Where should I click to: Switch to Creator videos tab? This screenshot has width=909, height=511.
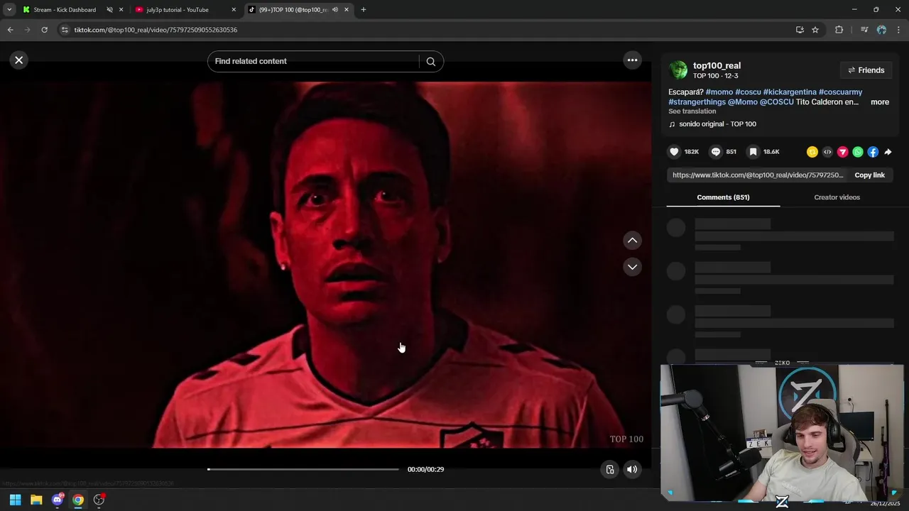point(837,197)
